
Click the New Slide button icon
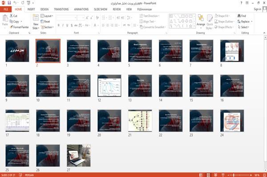(x=36, y=18)
